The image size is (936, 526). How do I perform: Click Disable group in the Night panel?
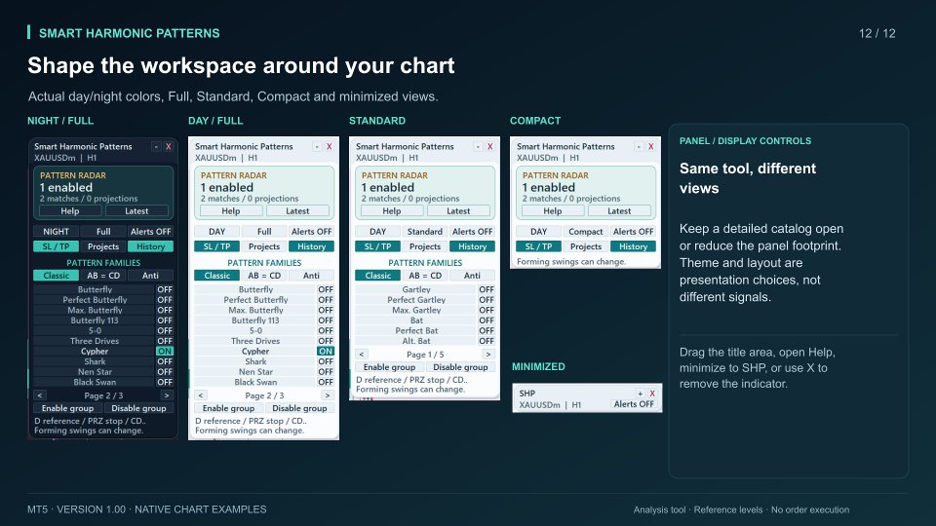[x=138, y=408]
